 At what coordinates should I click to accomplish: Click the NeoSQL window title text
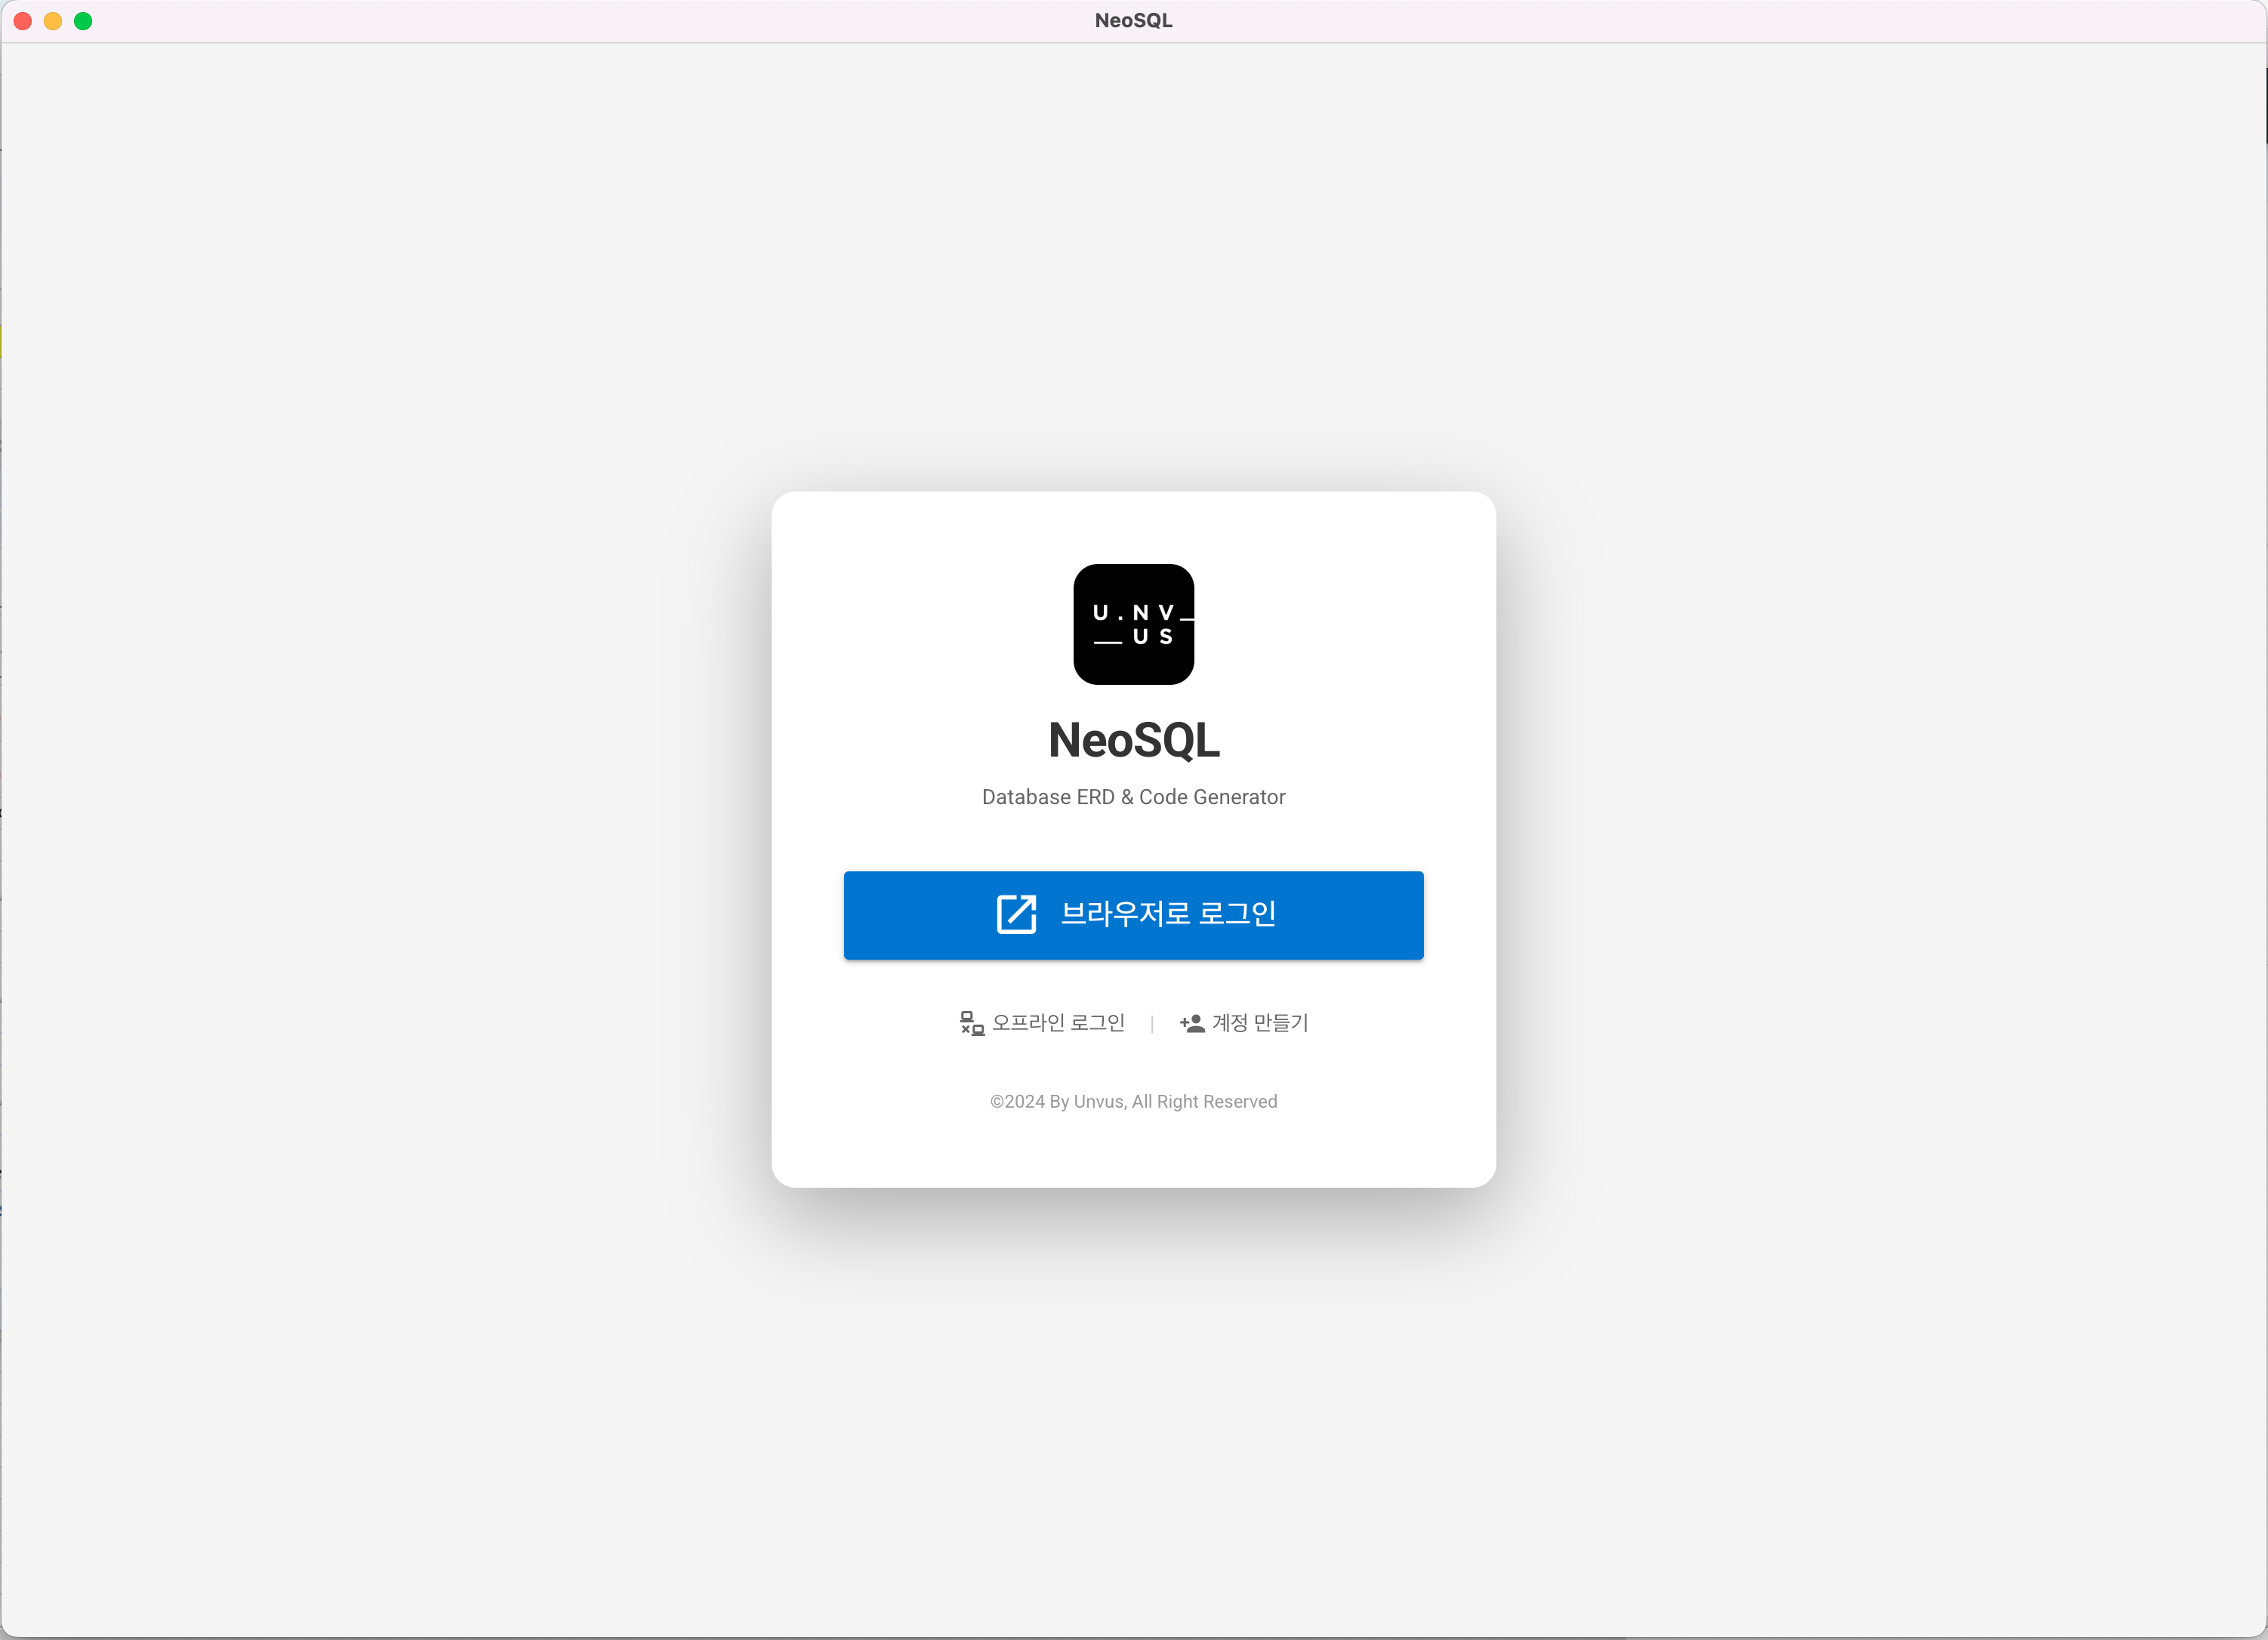[x=1133, y=20]
